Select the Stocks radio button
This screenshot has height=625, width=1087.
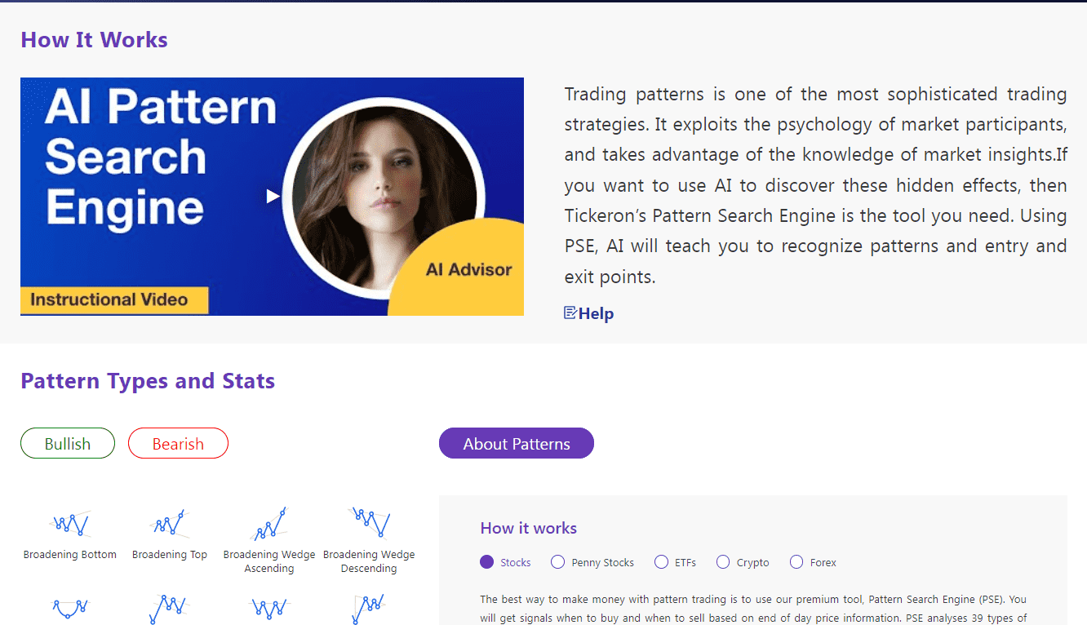coord(487,562)
